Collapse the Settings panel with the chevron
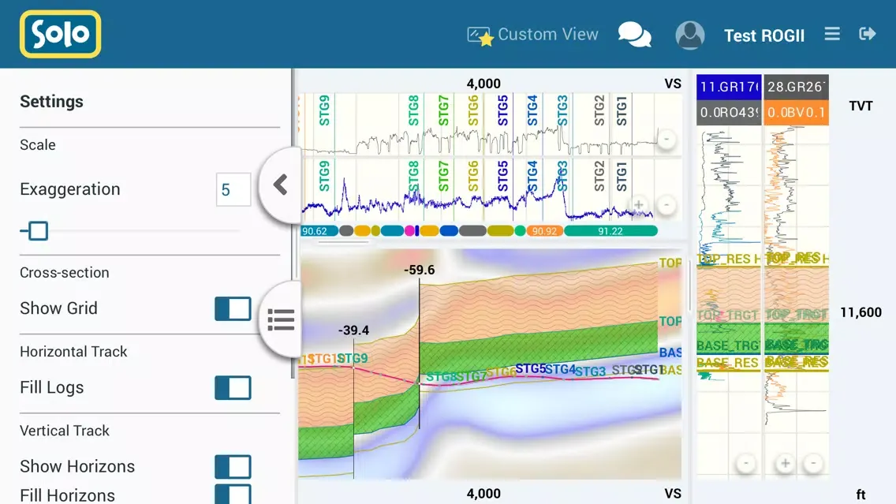Screen dimensions: 896x504 tap(280, 185)
